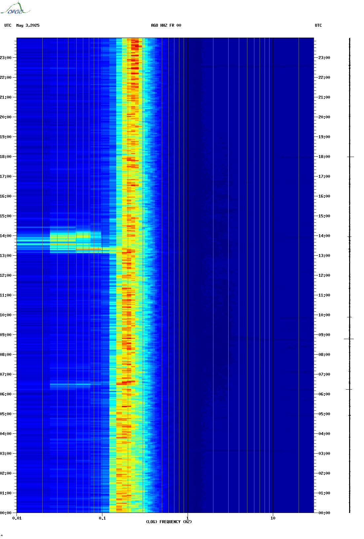Click 13:00 on the left time axis
The image size is (364, 539).
pyautogui.click(x=6, y=256)
